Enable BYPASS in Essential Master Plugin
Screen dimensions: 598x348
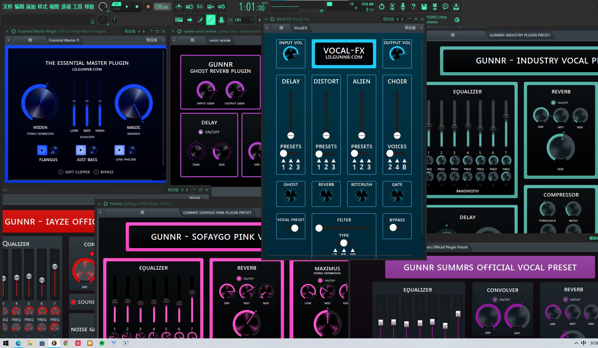click(x=96, y=172)
